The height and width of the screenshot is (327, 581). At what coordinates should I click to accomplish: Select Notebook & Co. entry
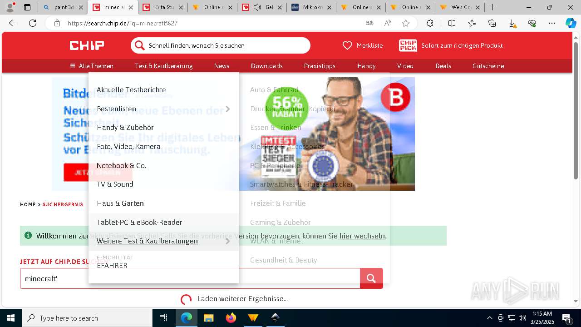122,166
